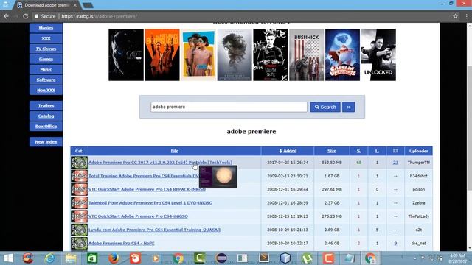Reload the current page
The image size is (472, 265).
[26, 16]
